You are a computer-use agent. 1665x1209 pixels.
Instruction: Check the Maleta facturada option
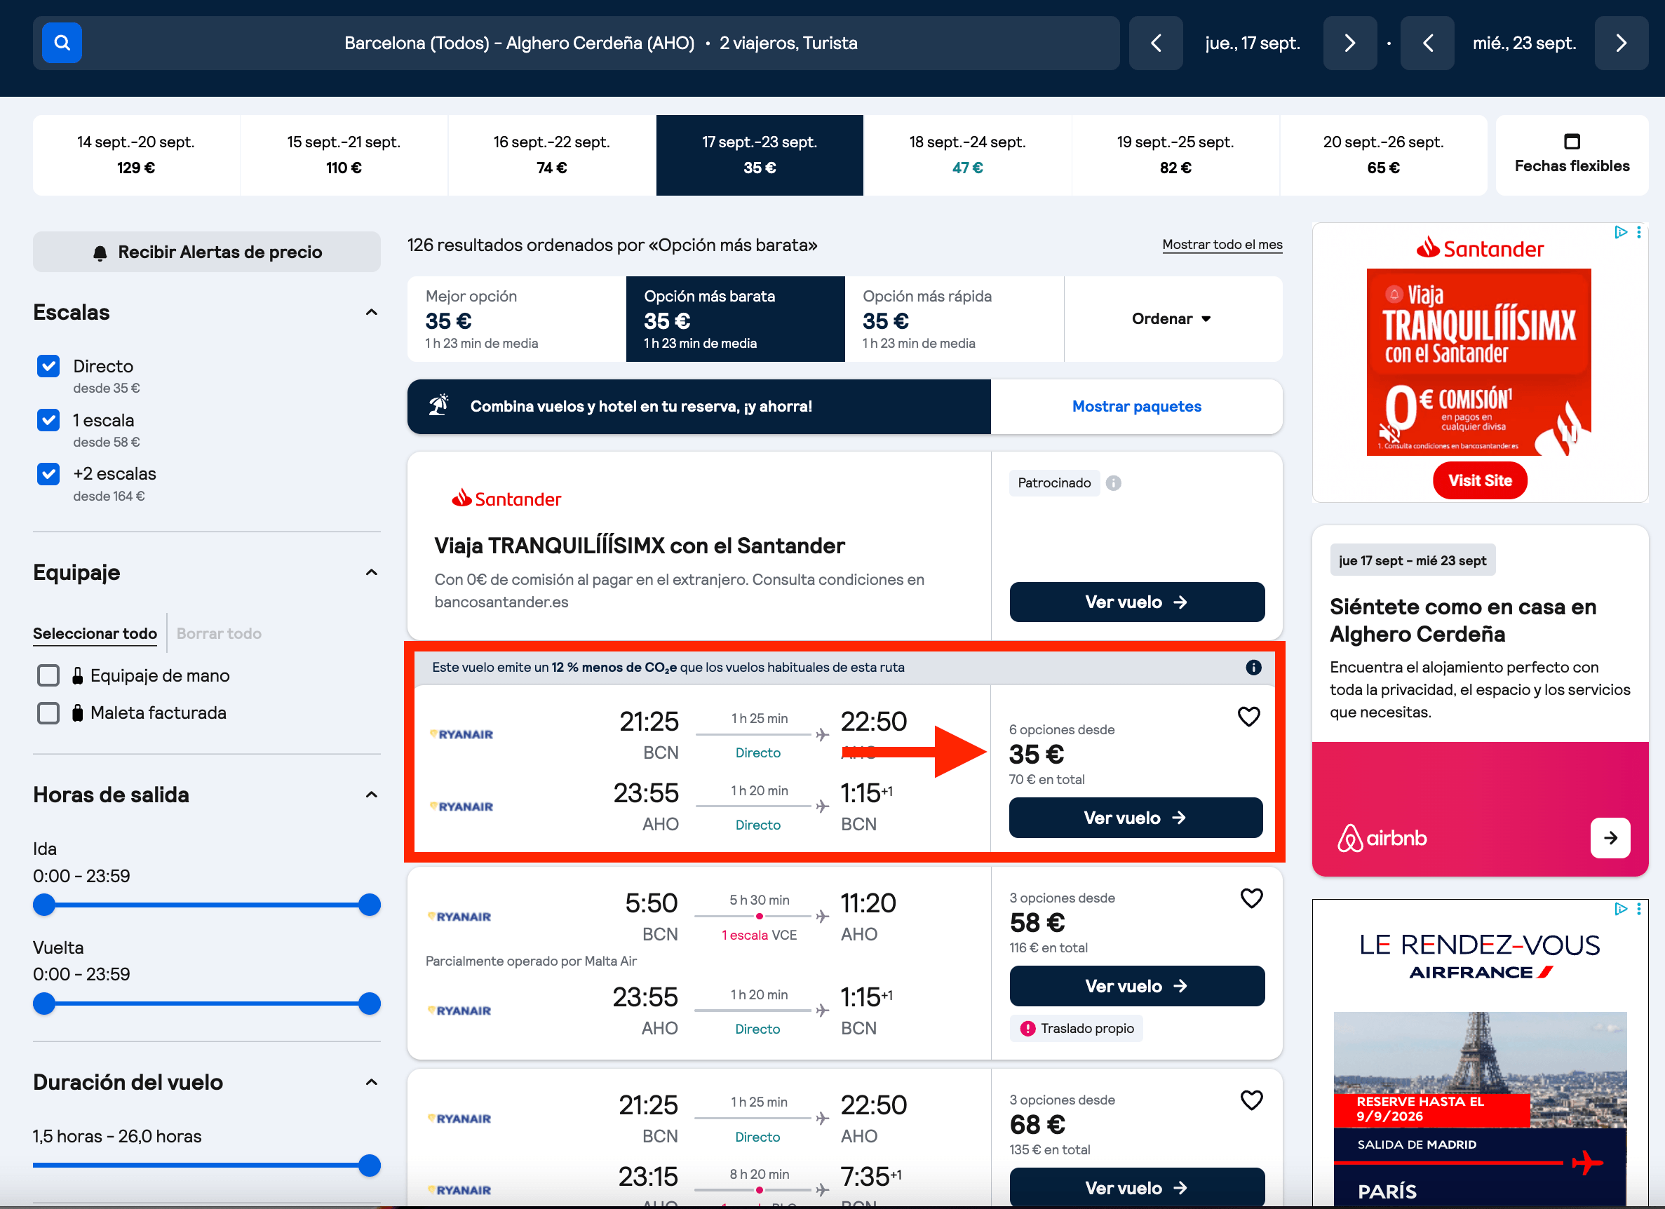(48, 712)
